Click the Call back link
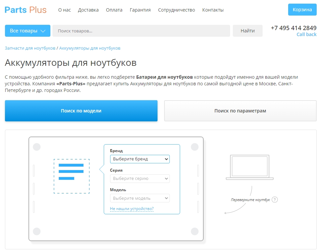This screenshot has height=252, width=320. coord(306,34)
